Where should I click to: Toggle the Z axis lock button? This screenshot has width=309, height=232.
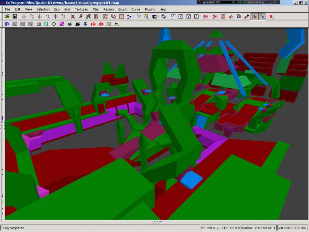(196, 17)
